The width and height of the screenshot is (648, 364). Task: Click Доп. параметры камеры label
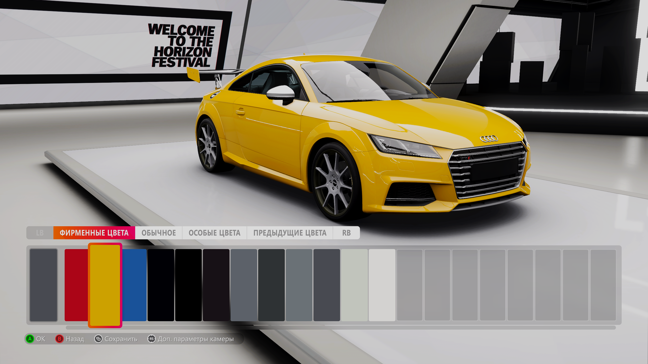coord(196,339)
